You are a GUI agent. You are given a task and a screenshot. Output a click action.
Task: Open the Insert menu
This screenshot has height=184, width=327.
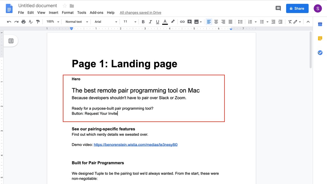(53, 12)
